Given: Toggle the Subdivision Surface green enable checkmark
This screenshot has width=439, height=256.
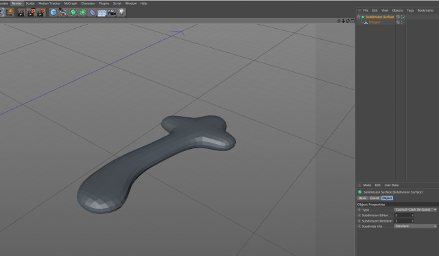Looking at the screenshot, I should coord(404,16).
